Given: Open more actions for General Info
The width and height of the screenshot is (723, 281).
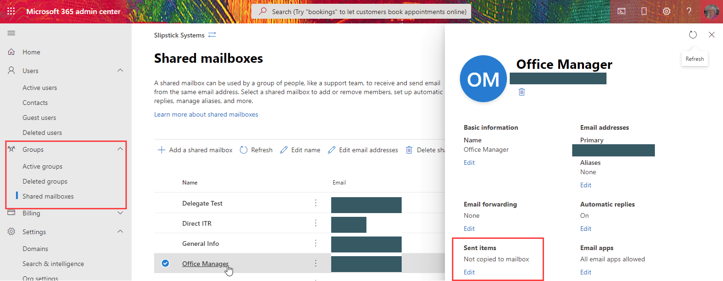Looking at the screenshot, I should (316, 244).
